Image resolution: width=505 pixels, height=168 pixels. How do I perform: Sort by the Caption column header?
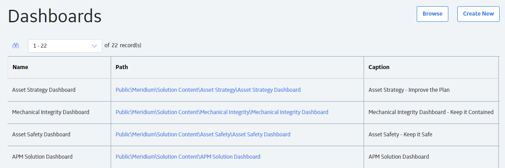coord(379,67)
